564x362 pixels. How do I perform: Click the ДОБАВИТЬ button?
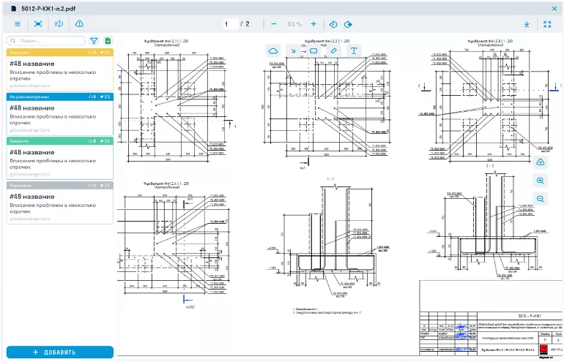(x=60, y=352)
